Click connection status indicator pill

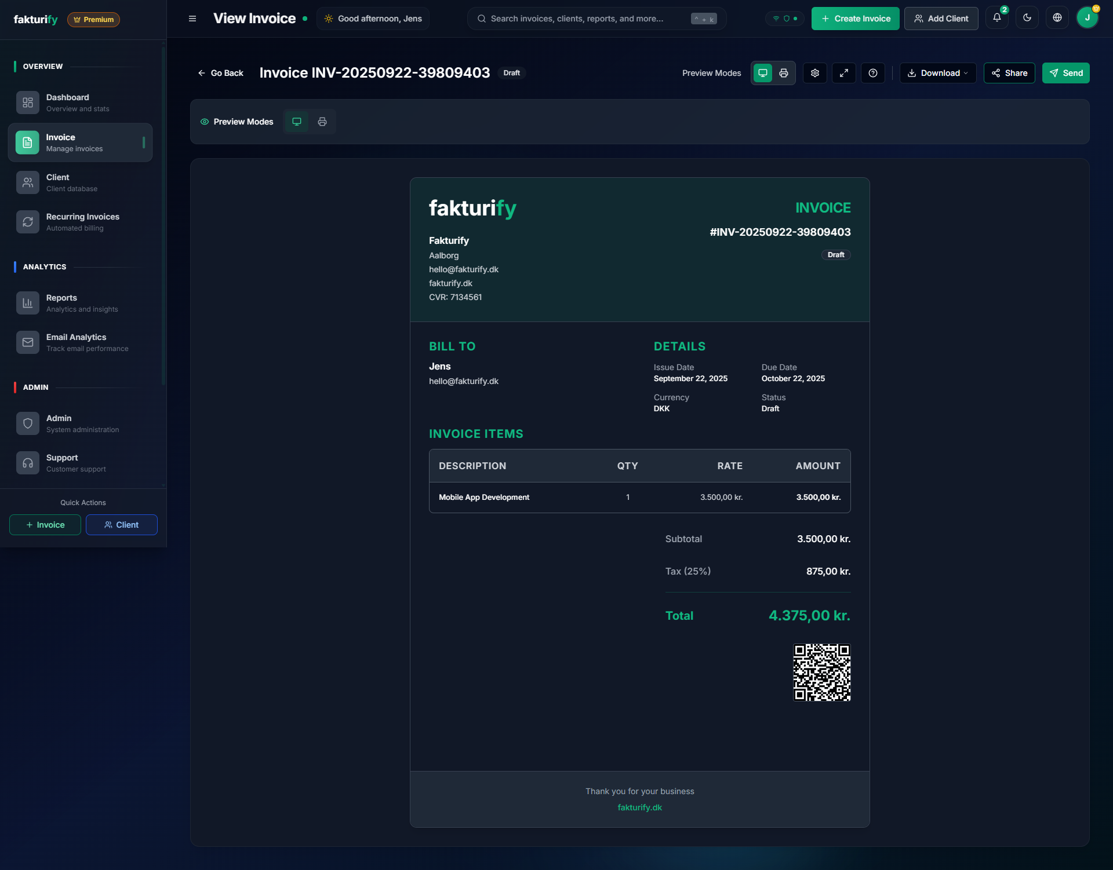[x=785, y=19]
